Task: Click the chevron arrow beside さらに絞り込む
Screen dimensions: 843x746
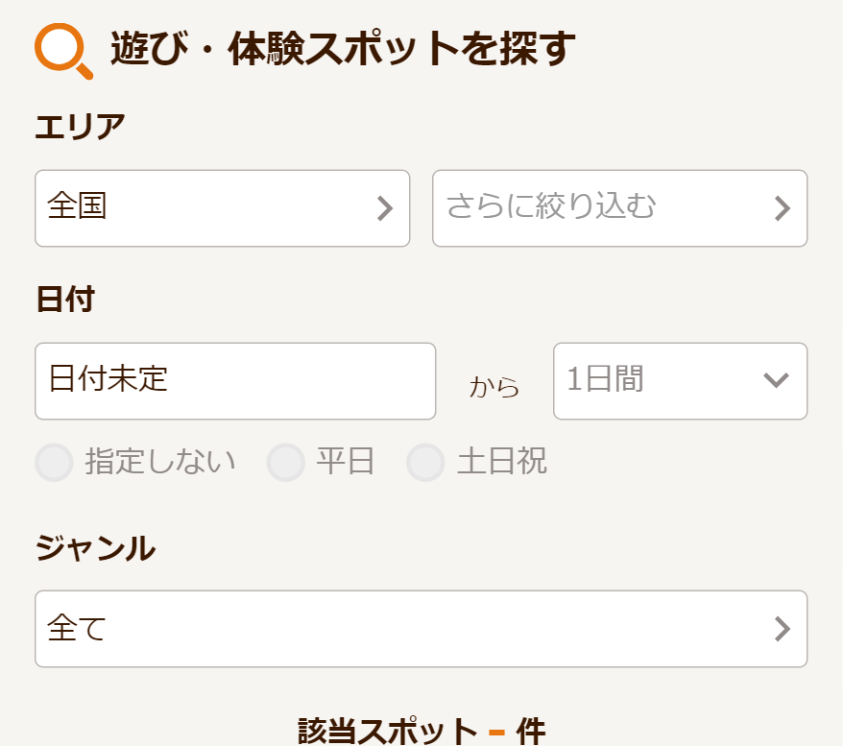Action: coord(783,208)
